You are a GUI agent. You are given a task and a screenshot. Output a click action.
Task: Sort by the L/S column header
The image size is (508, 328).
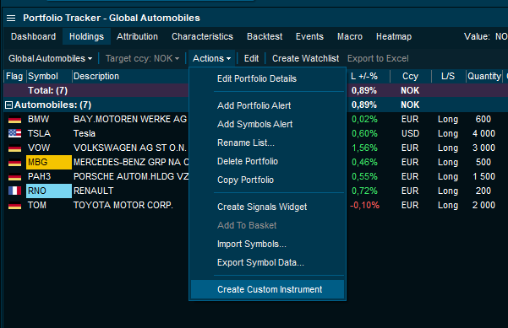pyautogui.click(x=448, y=76)
